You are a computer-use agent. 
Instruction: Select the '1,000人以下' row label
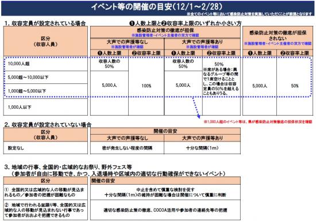[20, 107]
